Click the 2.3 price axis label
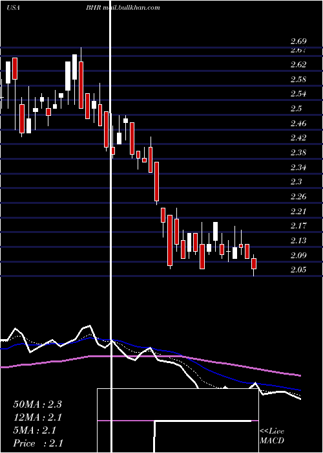 point(296,182)
